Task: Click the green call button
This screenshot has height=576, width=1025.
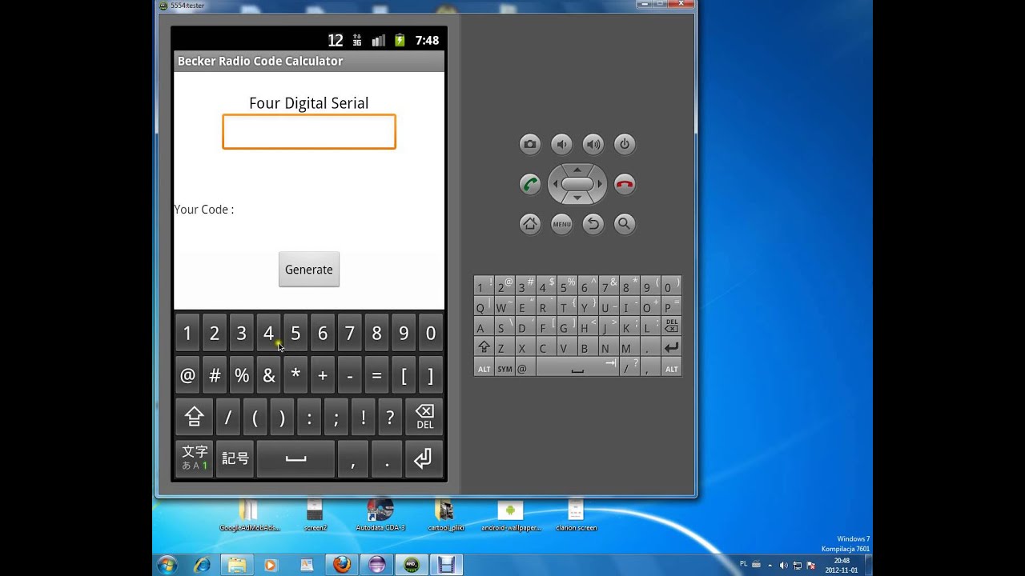Action: [529, 184]
